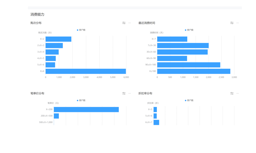
Task: Toggle 客户数 legend in 折扣率分布 chart
Action: pyautogui.click(x=189, y=100)
